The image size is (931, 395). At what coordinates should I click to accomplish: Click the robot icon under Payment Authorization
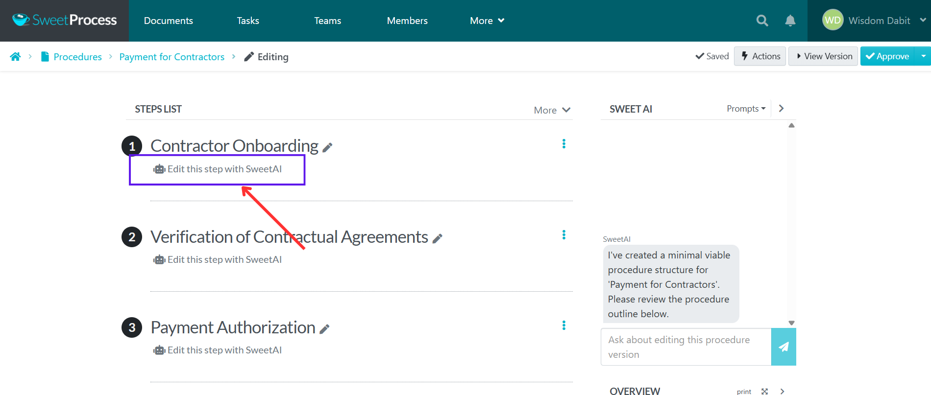pyautogui.click(x=159, y=350)
